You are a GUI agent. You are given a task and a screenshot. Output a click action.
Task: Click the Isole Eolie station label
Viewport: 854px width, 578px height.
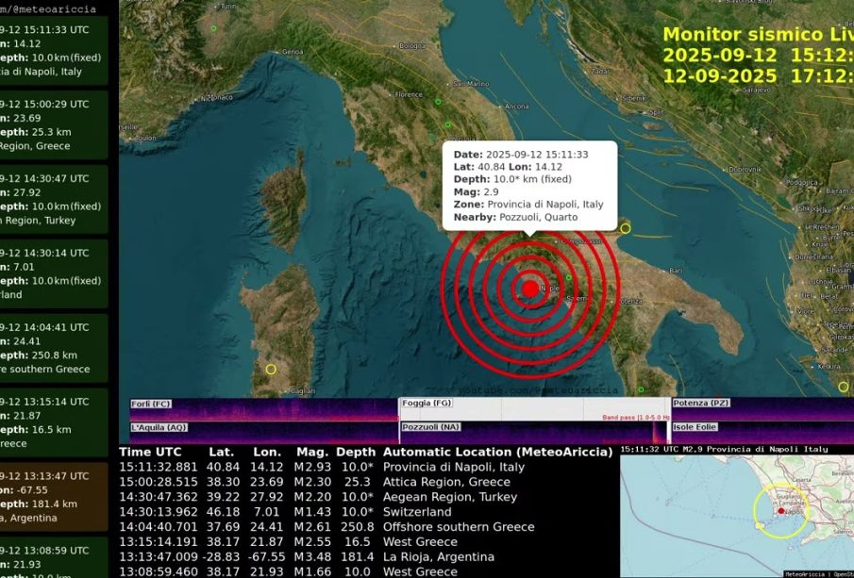696,427
